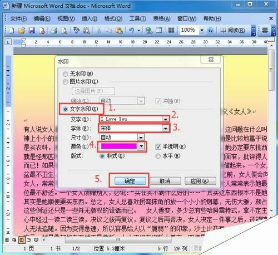
Task: Click the horizontal scrollbar thumb
Action: pyautogui.click(x=118, y=240)
